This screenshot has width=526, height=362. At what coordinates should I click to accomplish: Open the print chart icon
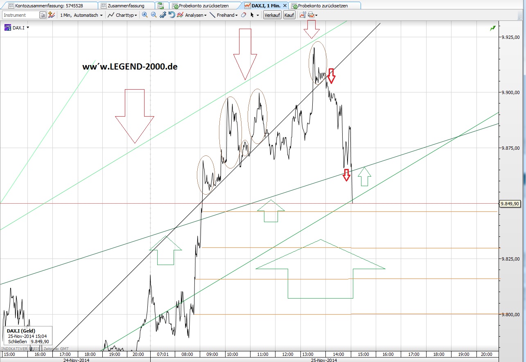[x=310, y=15]
